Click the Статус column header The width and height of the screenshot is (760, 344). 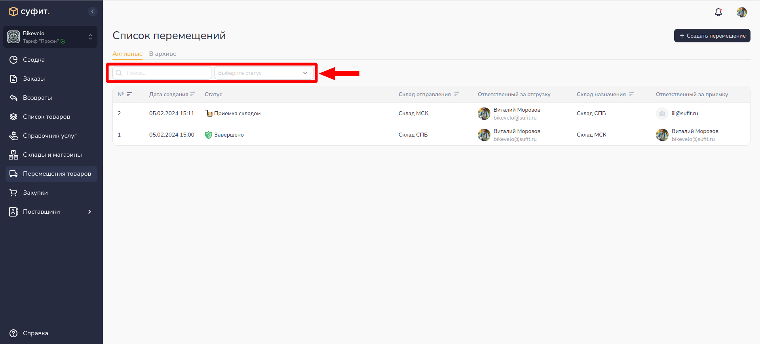[x=213, y=94]
